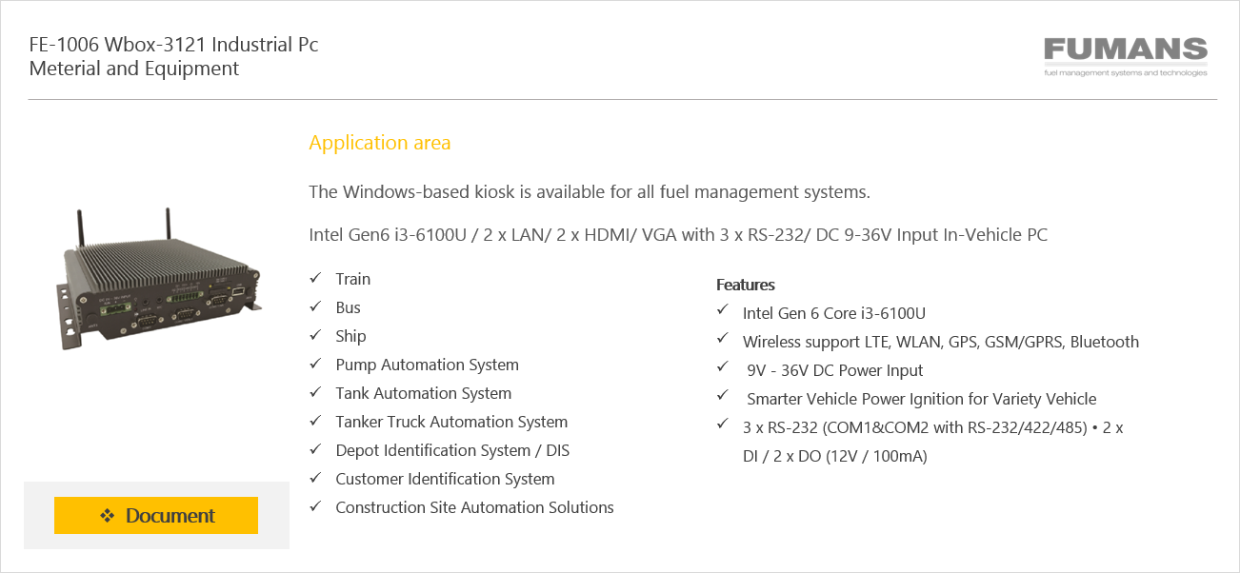
Task: Click the Features heading
Action: [x=746, y=285]
